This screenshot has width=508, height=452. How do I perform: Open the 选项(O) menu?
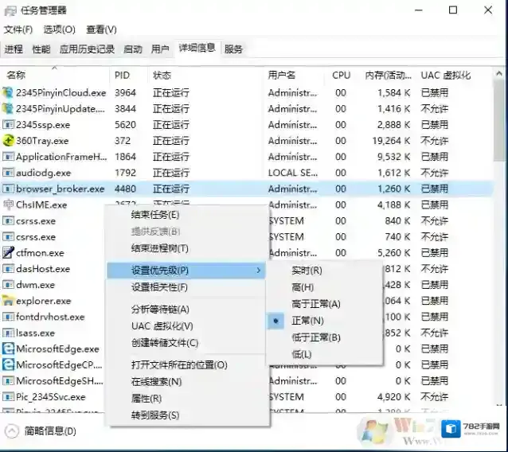(59, 29)
